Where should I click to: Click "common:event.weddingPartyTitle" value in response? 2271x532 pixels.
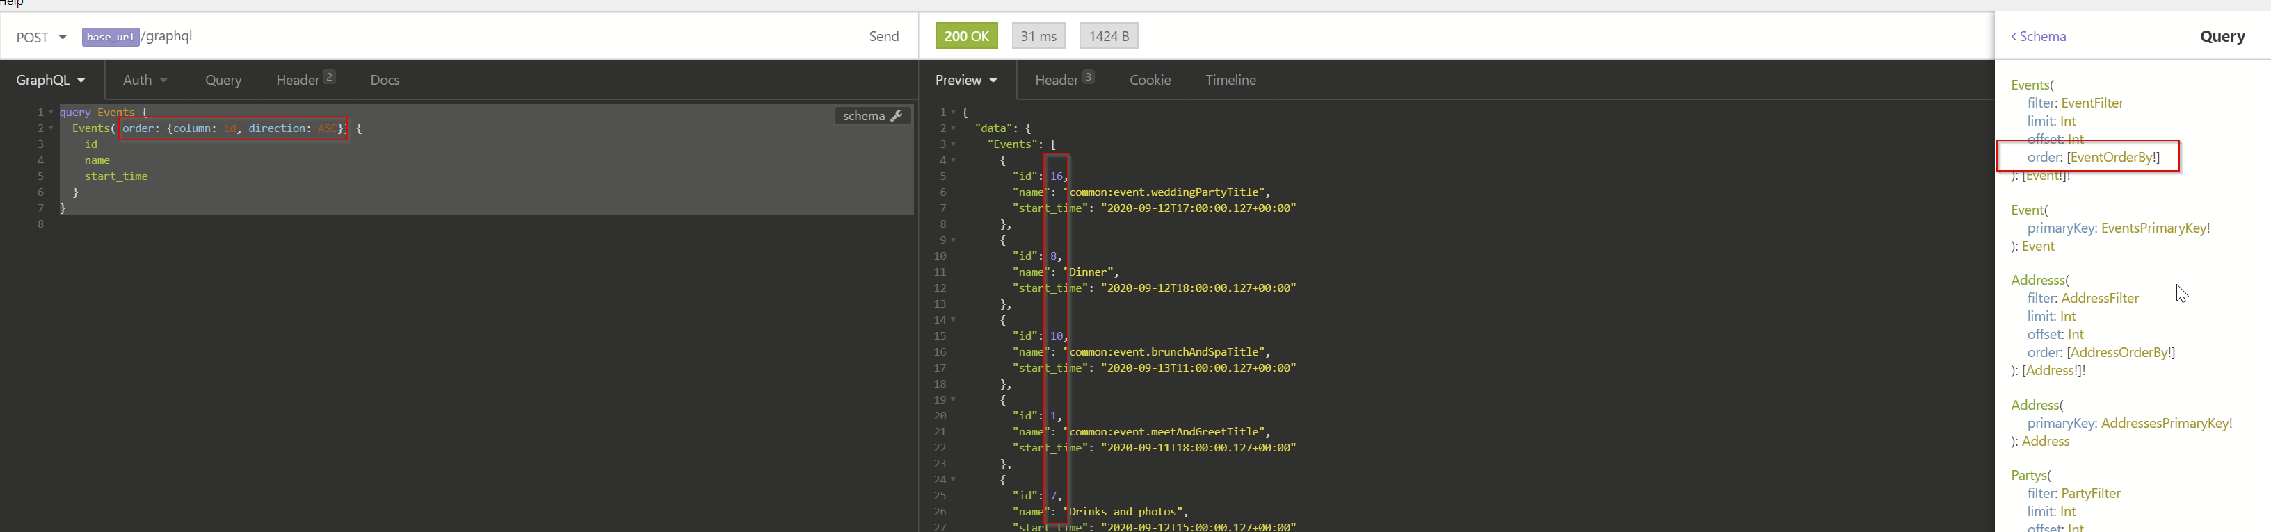[1164, 193]
